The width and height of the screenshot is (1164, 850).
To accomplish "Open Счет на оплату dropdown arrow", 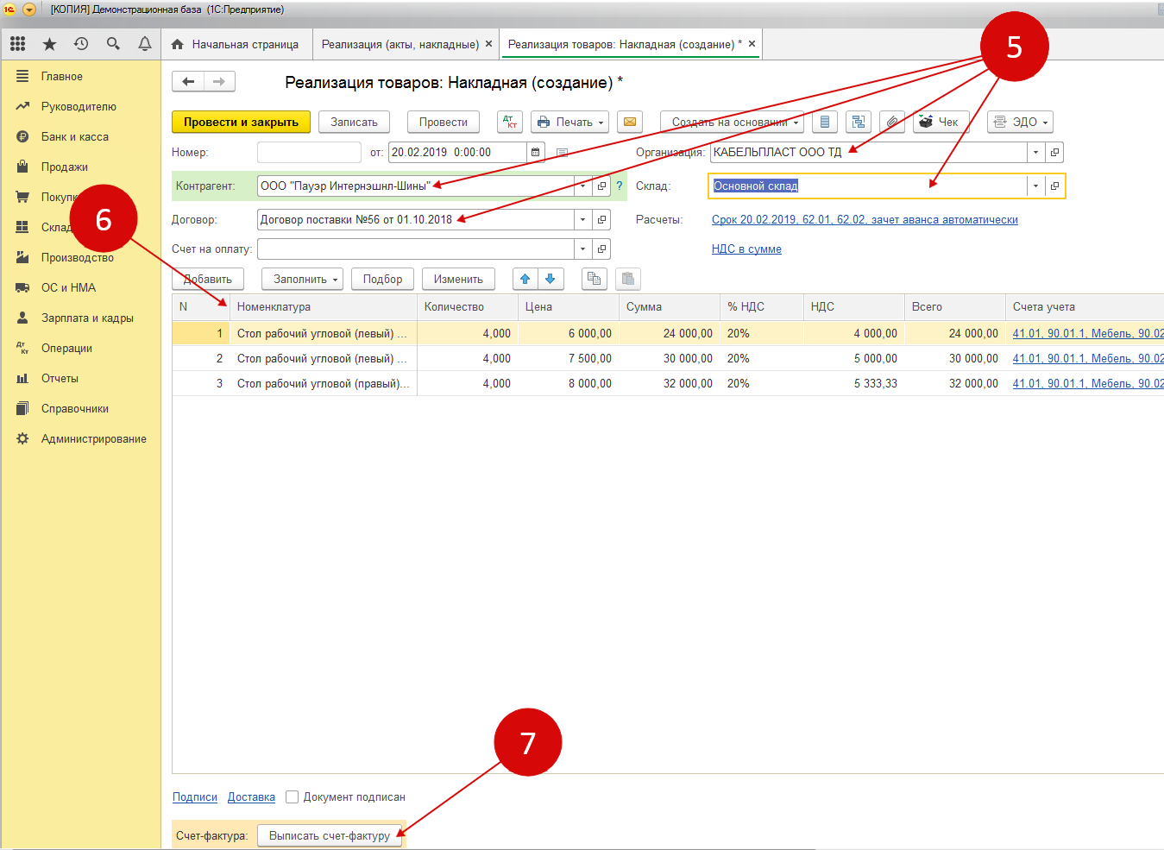I will click(x=583, y=249).
